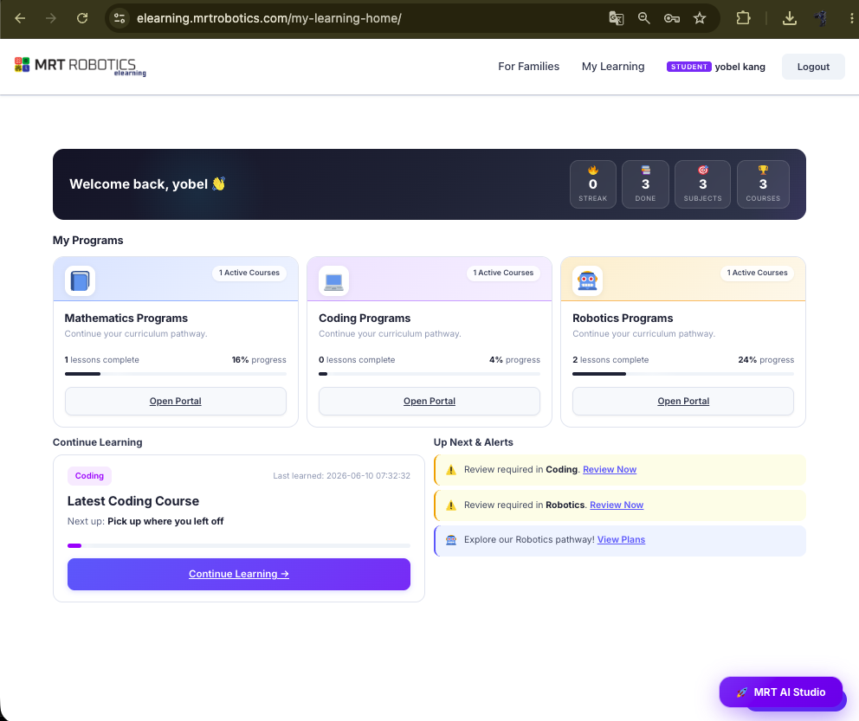Open Portal for Robotics Programs
The image size is (859, 721).
(x=683, y=401)
